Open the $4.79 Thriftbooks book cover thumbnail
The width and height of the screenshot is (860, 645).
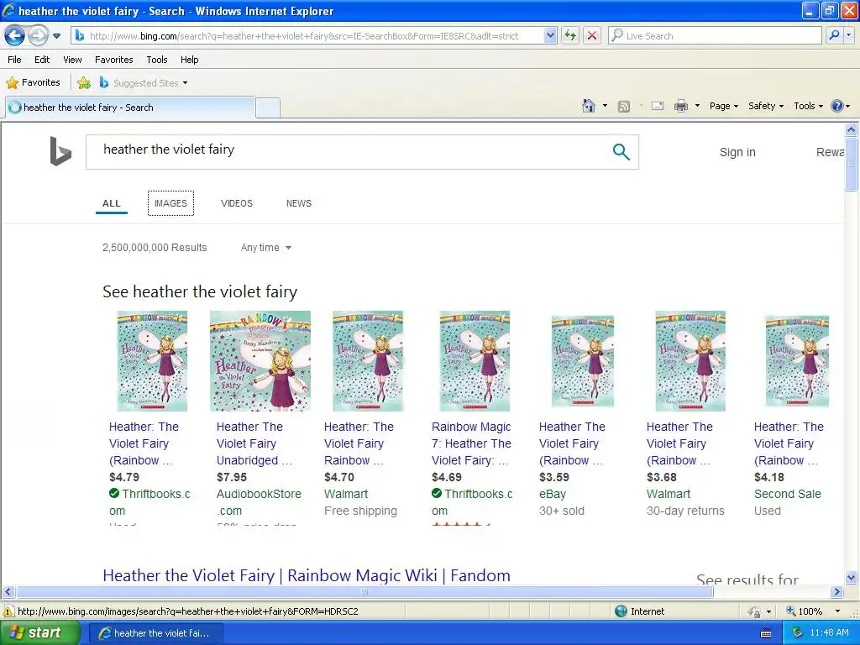click(x=152, y=361)
